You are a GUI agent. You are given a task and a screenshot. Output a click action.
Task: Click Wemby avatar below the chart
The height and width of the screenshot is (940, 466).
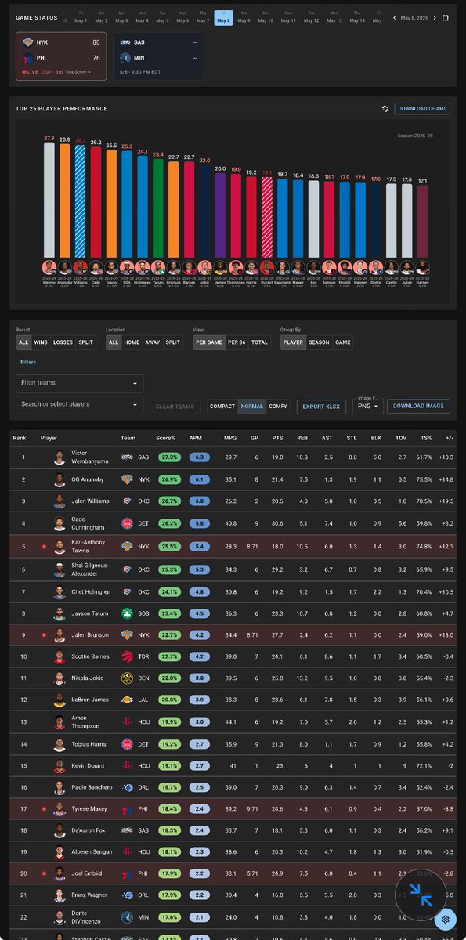coord(49,267)
